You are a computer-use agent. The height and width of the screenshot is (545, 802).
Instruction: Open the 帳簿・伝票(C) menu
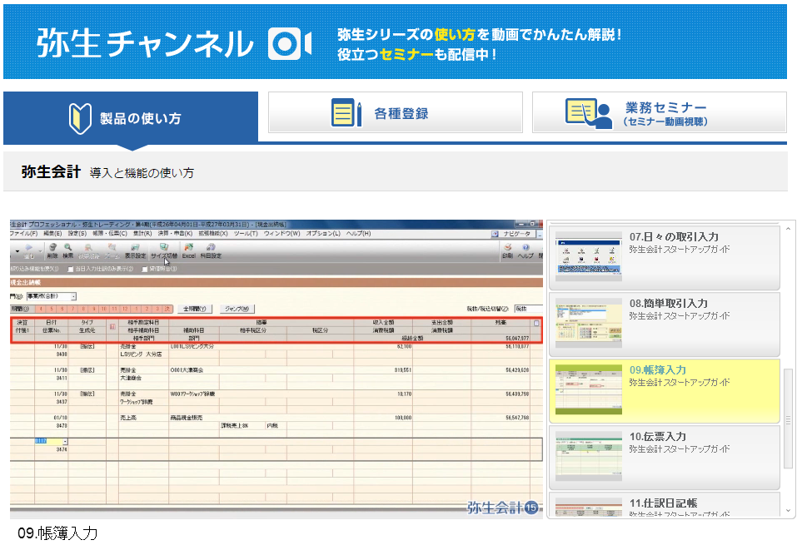point(109,234)
